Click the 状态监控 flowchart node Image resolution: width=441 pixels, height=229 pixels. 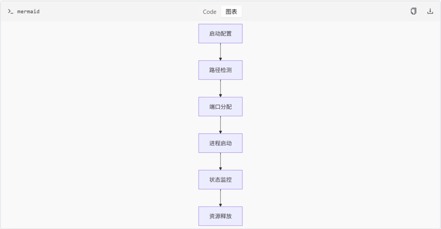point(220,179)
